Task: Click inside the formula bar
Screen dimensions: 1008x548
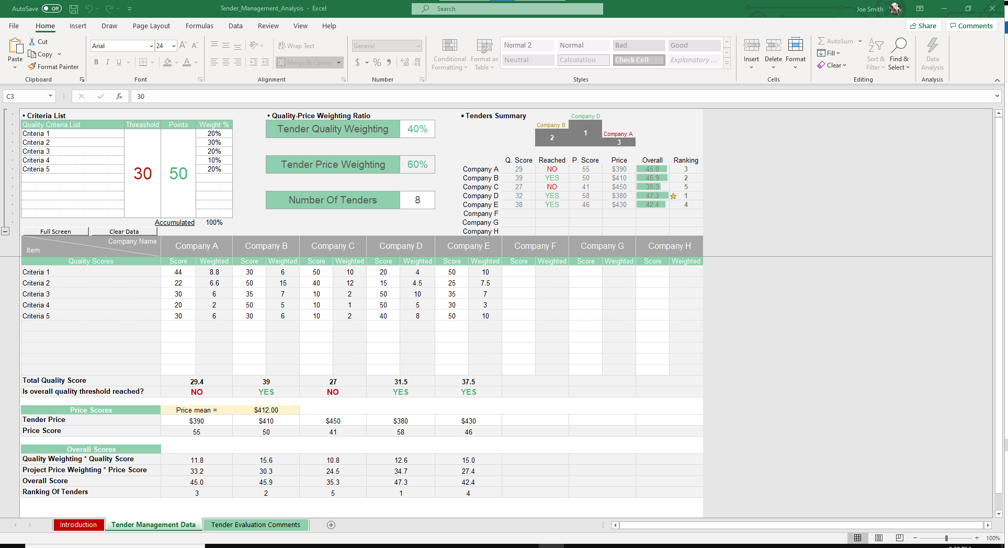Action: (523, 96)
